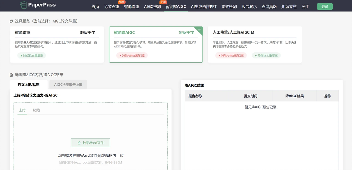Click 消除AI生成疑似率 tag in 人工降重 card
352x170 pixels.
point(231,55)
